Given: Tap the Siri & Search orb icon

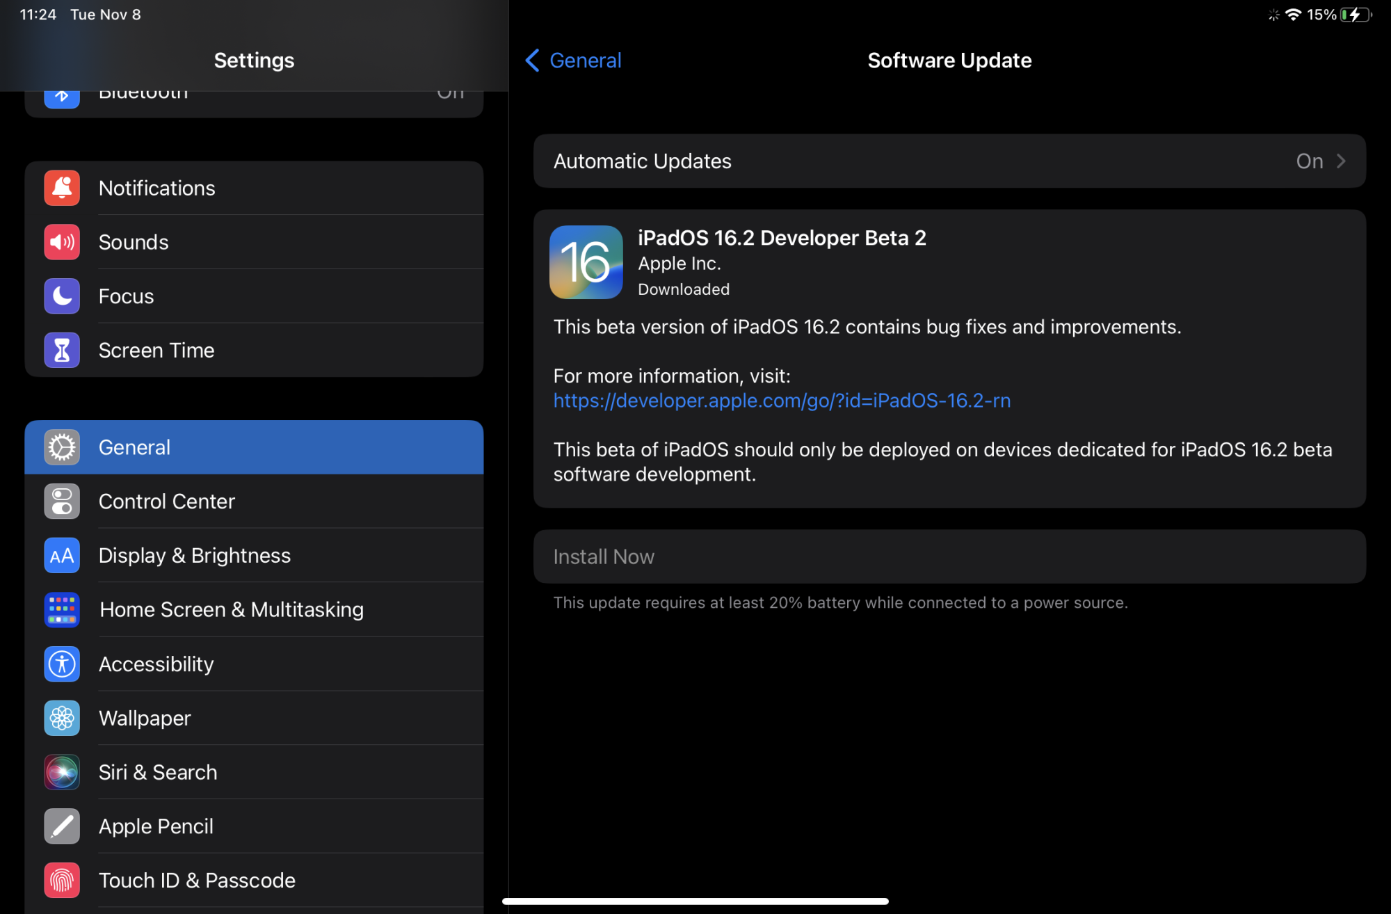Looking at the screenshot, I should point(62,772).
